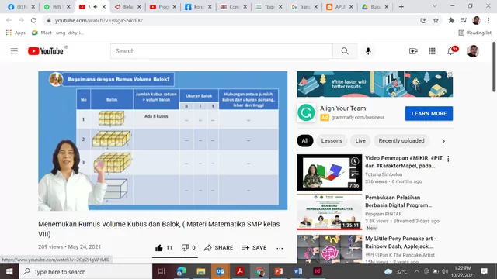Expand more filter chips with right arrow
Screen dimensions: 497x279
click(x=443, y=141)
